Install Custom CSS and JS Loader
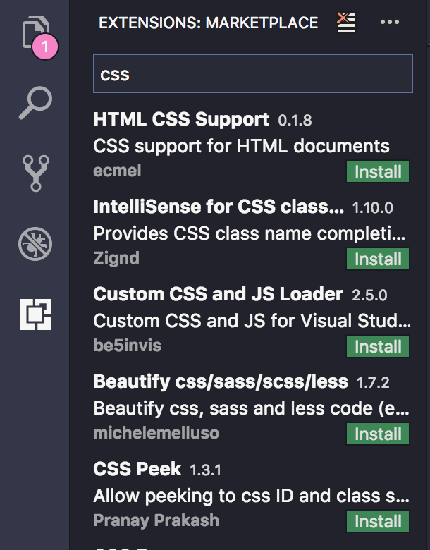430x550 pixels. point(378,346)
